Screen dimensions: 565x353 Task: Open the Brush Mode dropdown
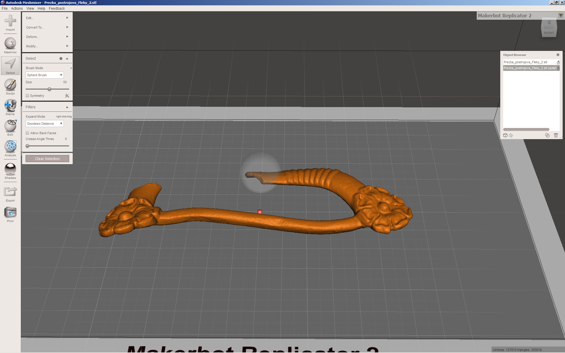[x=44, y=75]
